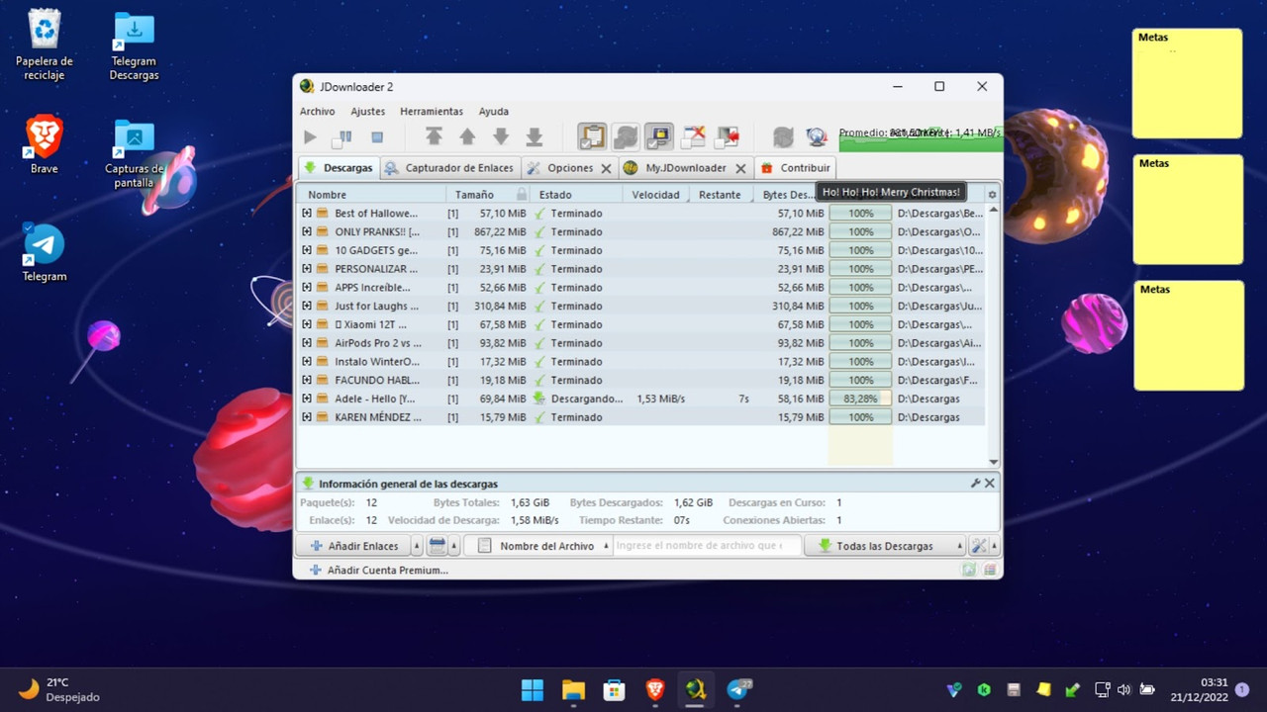
Task: Select the AirPods Pro 2 vs package row
Action: 641,343
